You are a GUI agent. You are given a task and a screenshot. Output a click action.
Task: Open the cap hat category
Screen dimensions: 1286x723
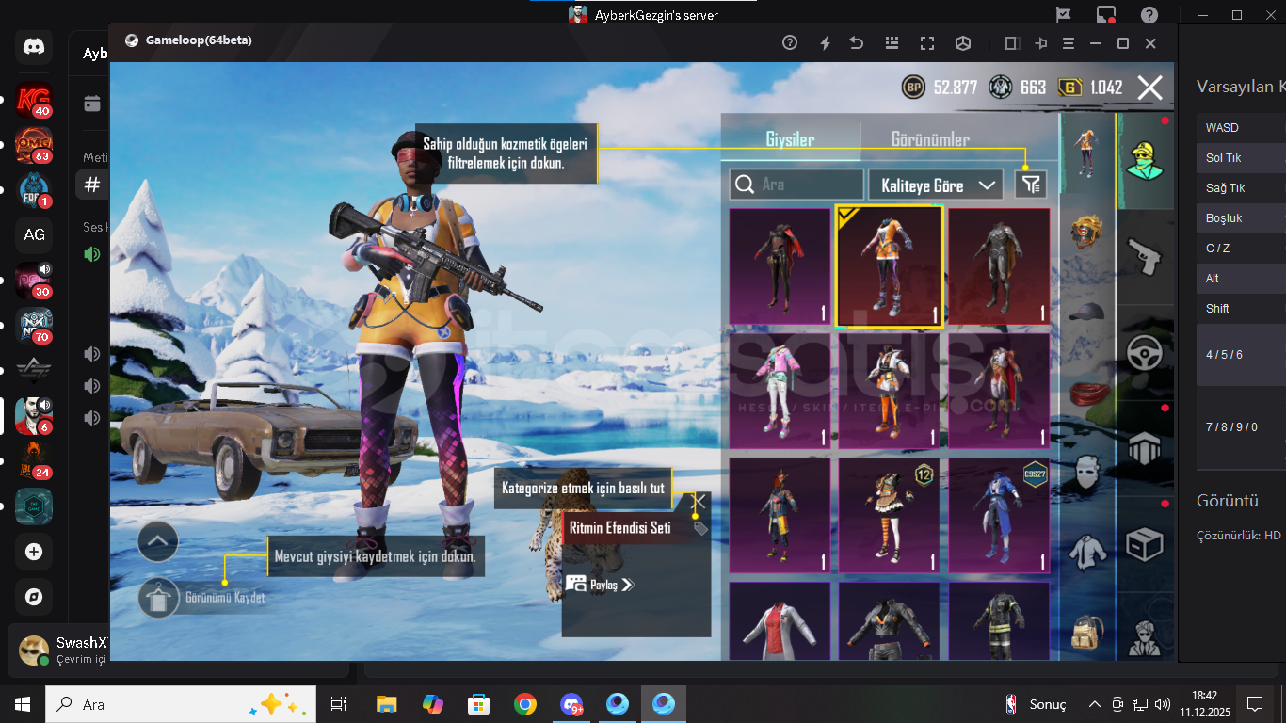point(1086,313)
